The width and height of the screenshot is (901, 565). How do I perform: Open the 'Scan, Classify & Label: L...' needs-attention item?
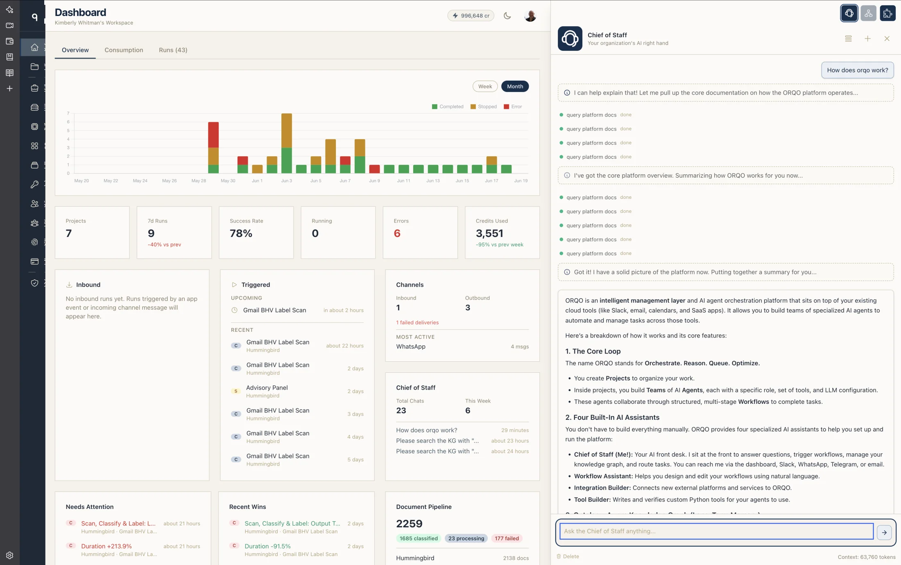(133, 527)
